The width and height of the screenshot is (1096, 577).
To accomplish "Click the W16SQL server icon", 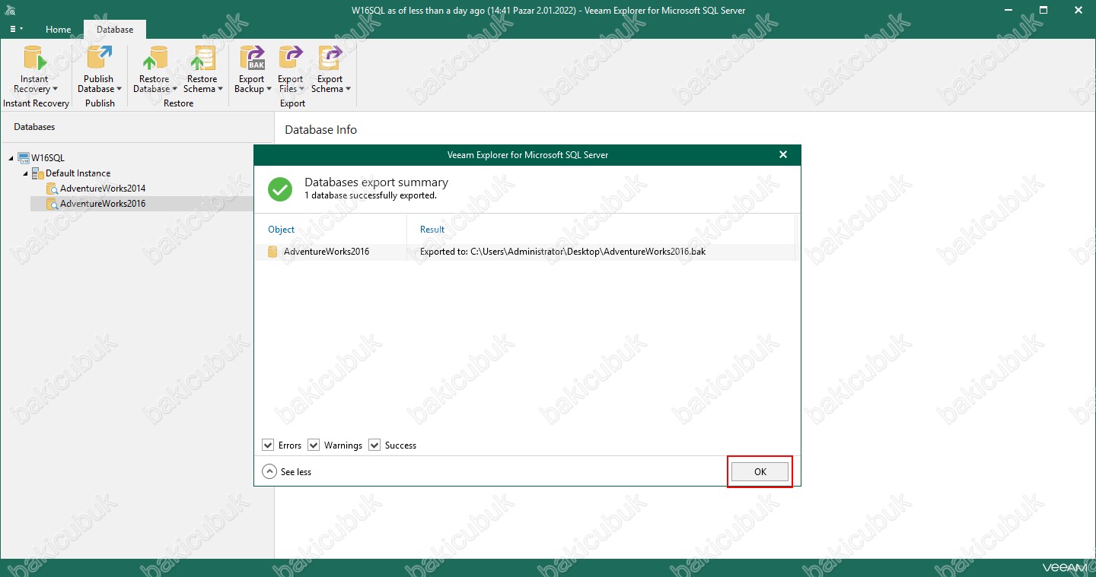I will click(x=24, y=158).
